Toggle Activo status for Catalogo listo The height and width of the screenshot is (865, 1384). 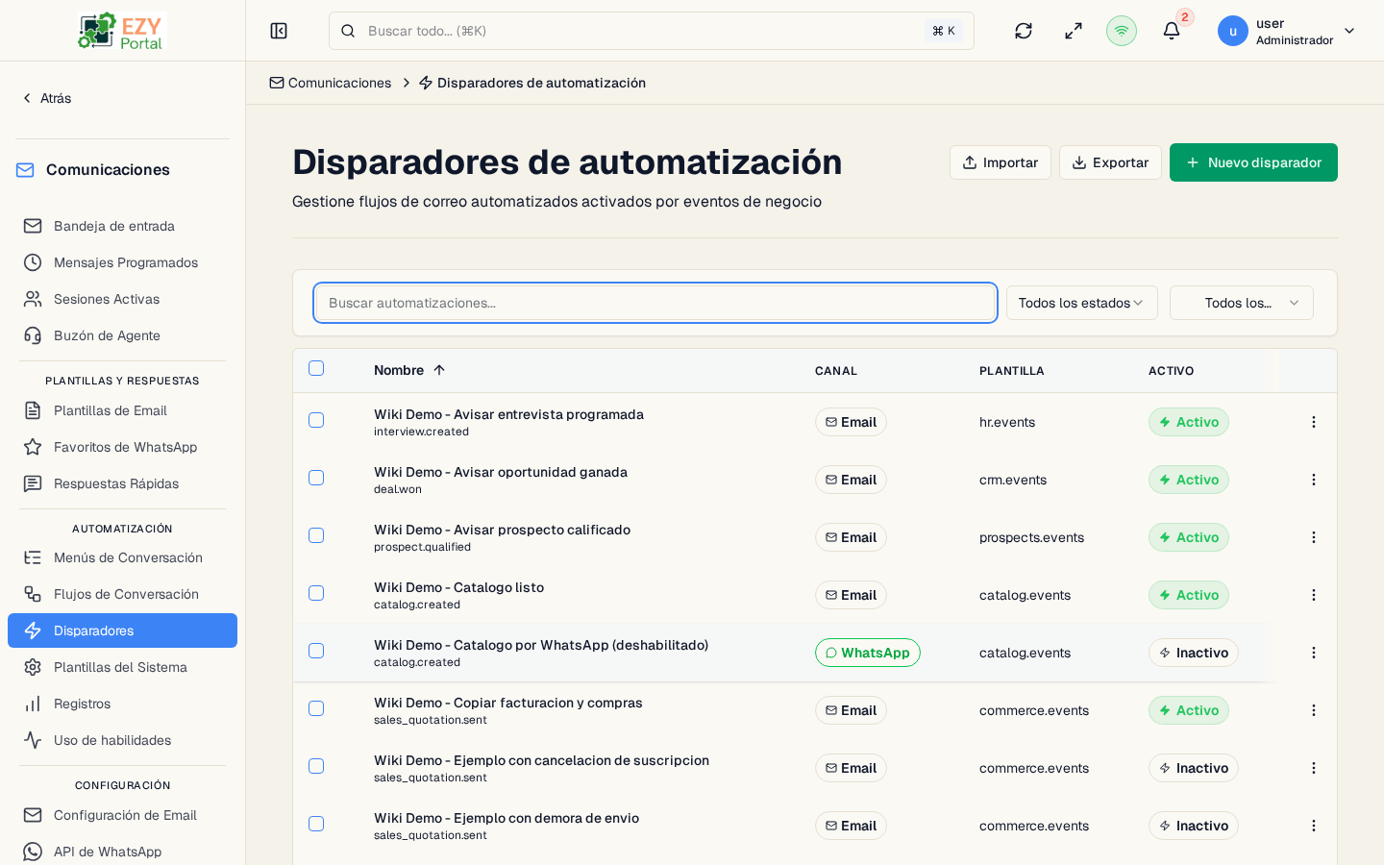(1189, 595)
